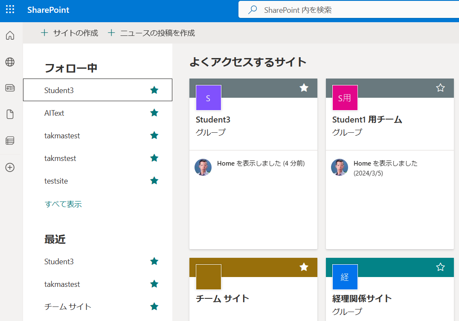Toggle the follow star beside AIText
459x321 pixels.
[x=154, y=113]
